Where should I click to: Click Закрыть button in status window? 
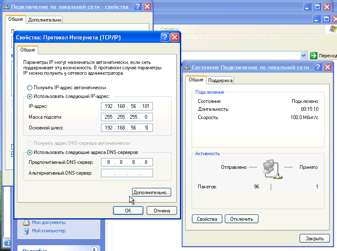pyautogui.click(x=315, y=238)
